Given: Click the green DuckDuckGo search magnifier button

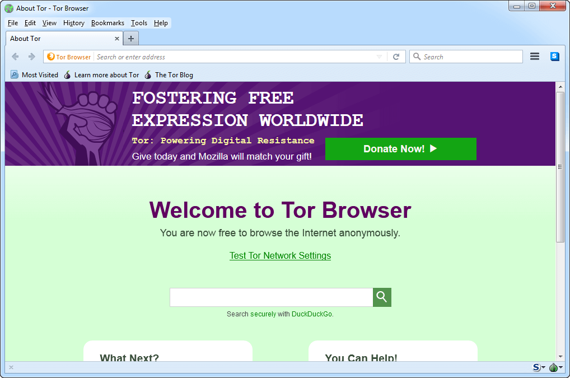Looking at the screenshot, I should pos(382,297).
